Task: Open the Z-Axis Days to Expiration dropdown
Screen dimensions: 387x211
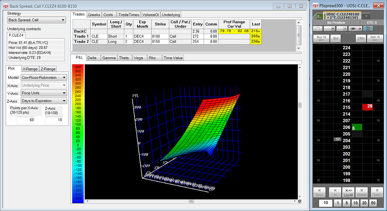Action: [x=44, y=101]
